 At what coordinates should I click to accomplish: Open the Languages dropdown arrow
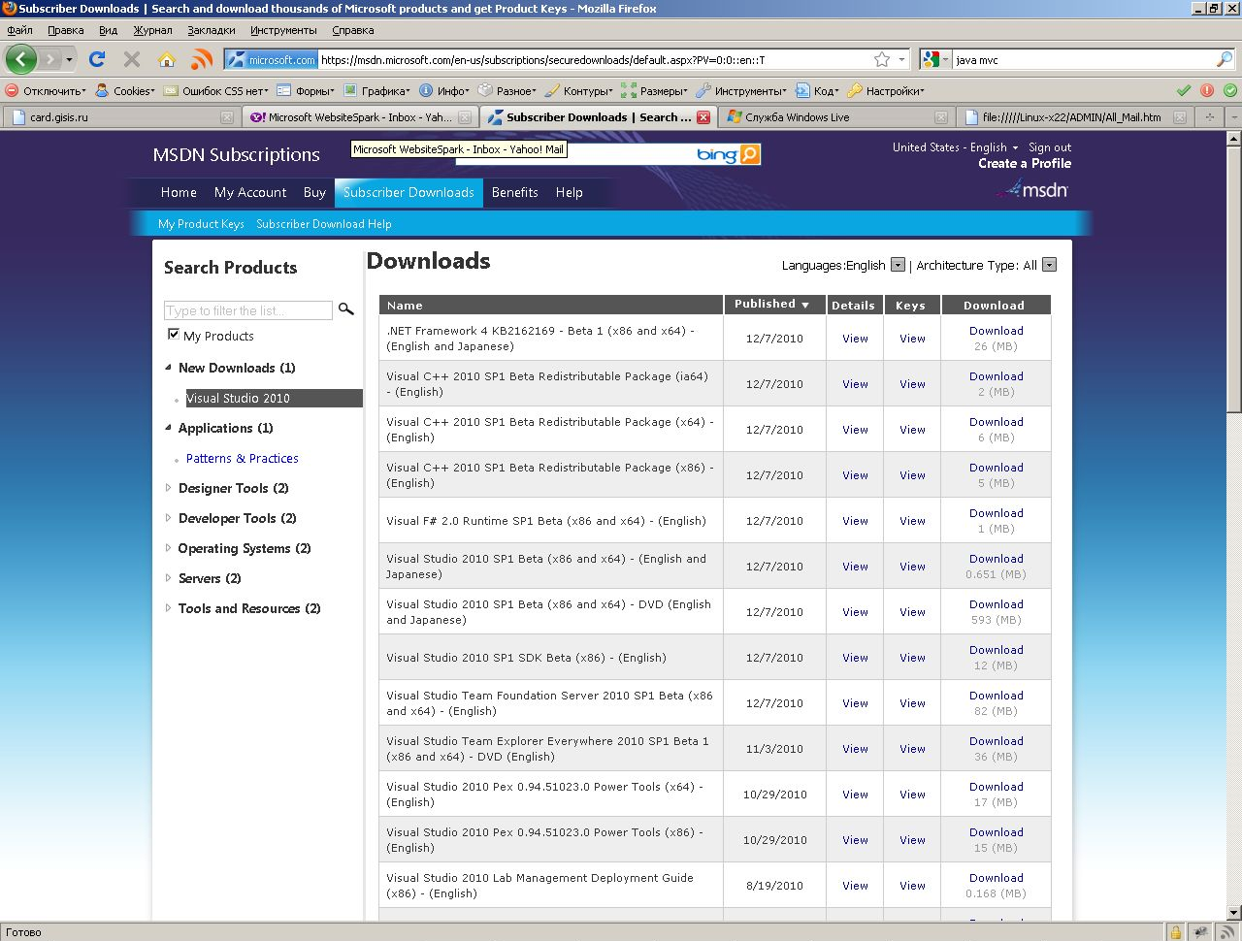(898, 265)
